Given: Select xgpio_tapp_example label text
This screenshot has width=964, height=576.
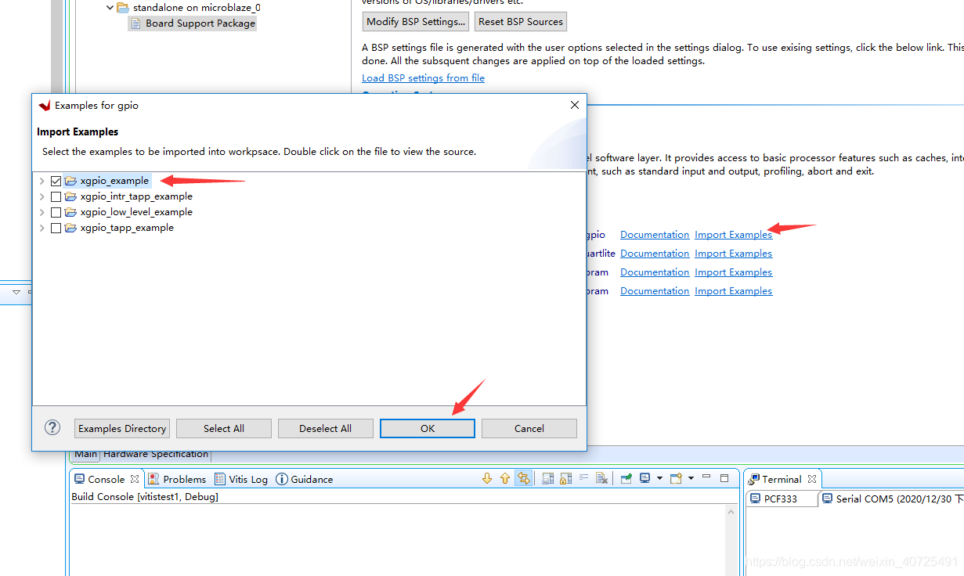Looking at the screenshot, I should click(127, 228).
